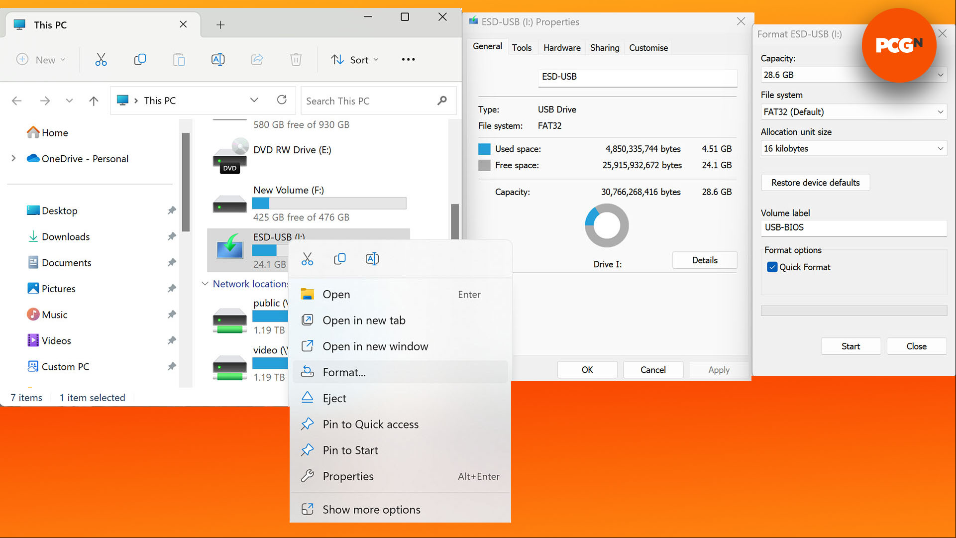Unpin Documents using its pin icon
This screenshot has height=538, width=956.
172,262
